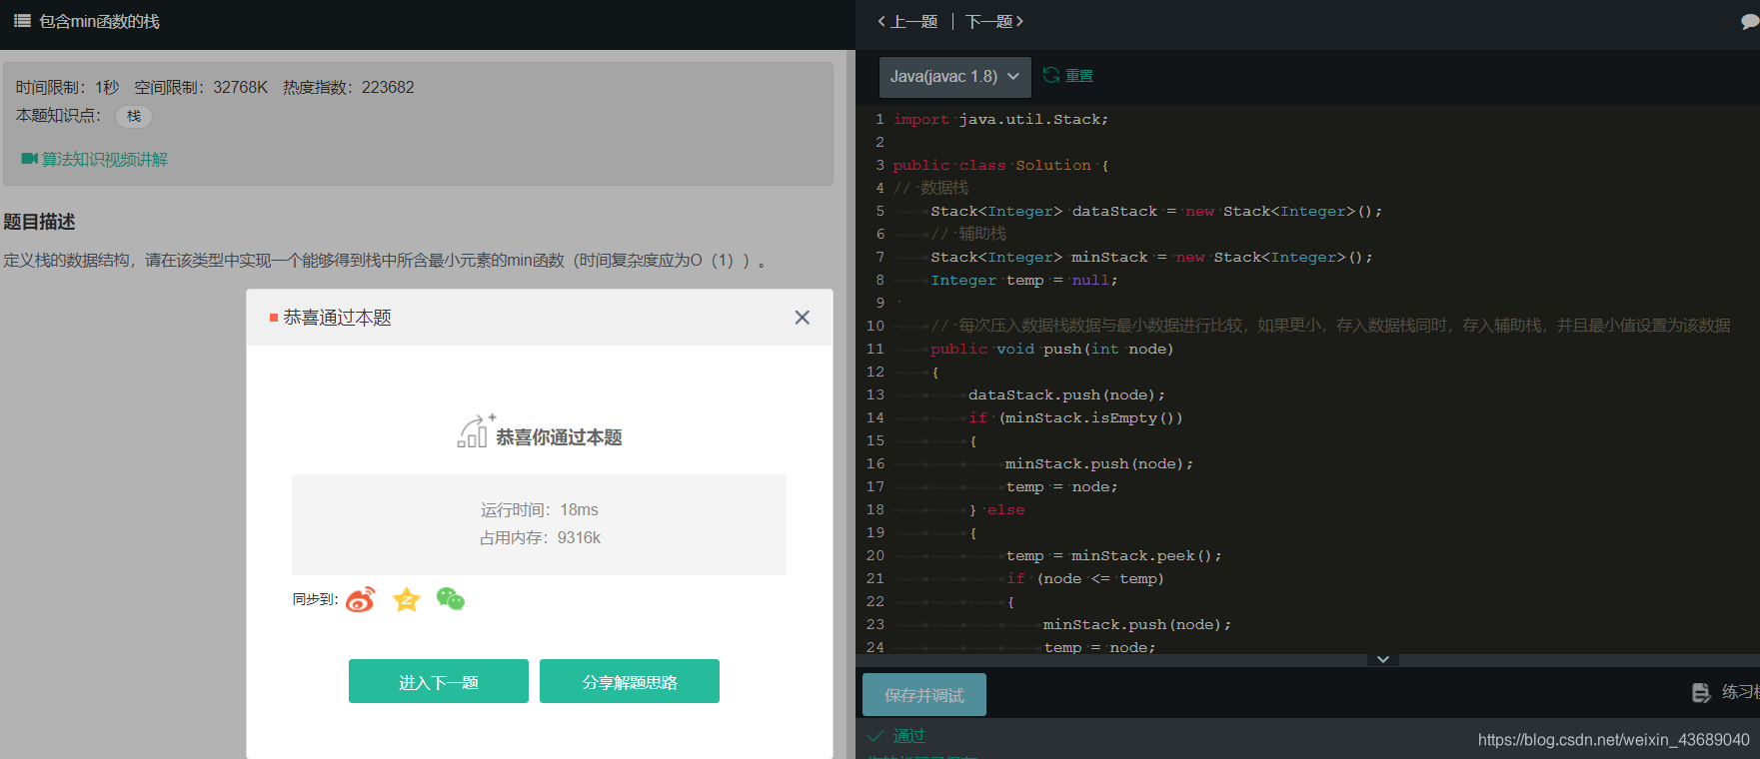Screen dimensions: 1760x759
Task: Click code line 8 Integer temp = null
Action: [1024, 280]
